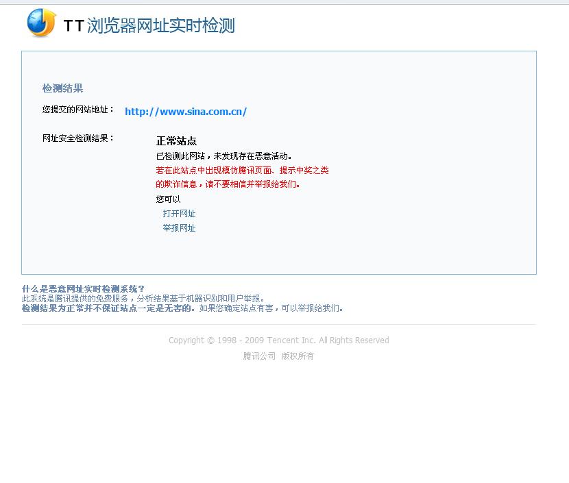The height and width of the screenshot is (483, 569).
Task: Click red line 的欺诈信息，请不要相信并举报给我们
Action: tap(228, 184)
